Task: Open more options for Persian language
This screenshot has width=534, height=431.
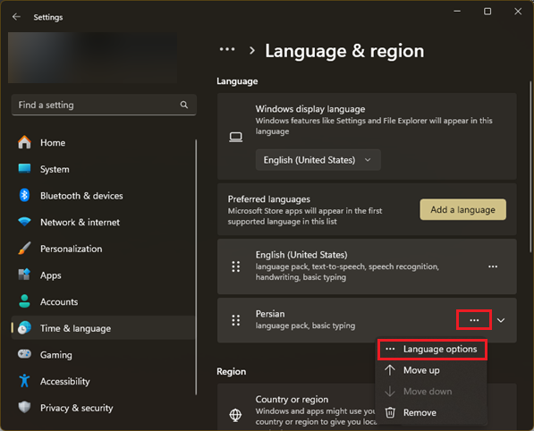Action: (474, 320)
